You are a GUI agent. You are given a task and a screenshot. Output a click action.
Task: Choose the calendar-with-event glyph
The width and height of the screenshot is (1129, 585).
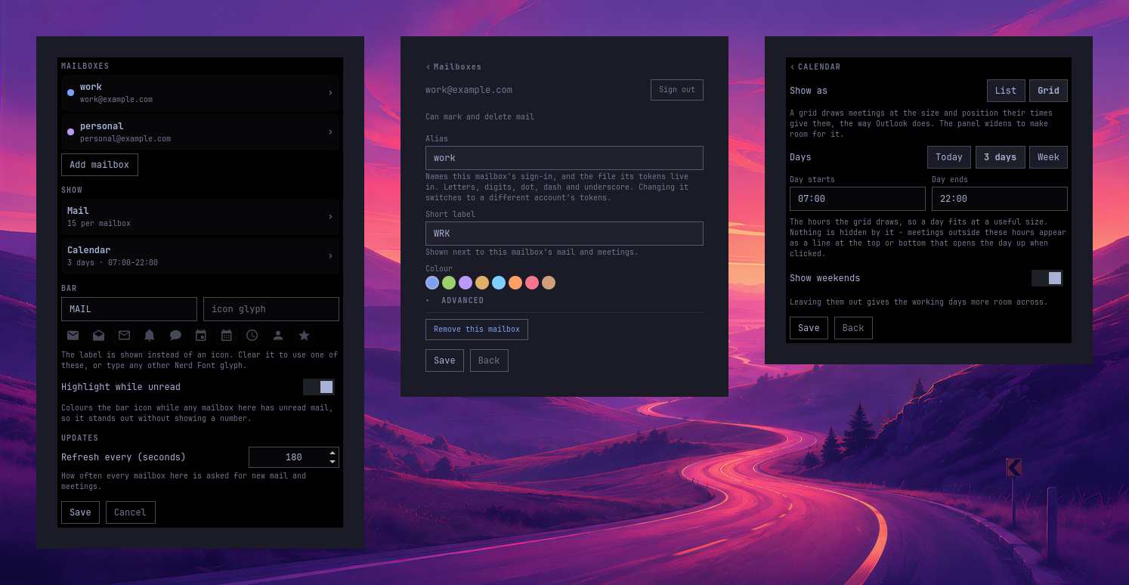pos(201,336)
